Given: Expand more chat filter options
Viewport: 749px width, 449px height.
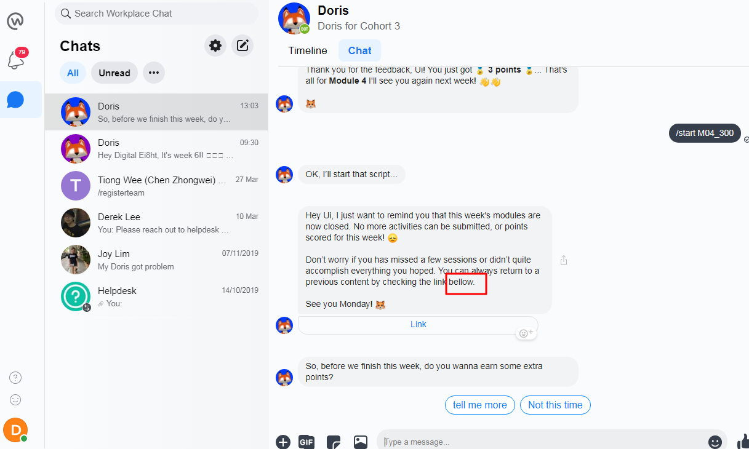Looking at the screenshot, I should [x=154, y=73].
